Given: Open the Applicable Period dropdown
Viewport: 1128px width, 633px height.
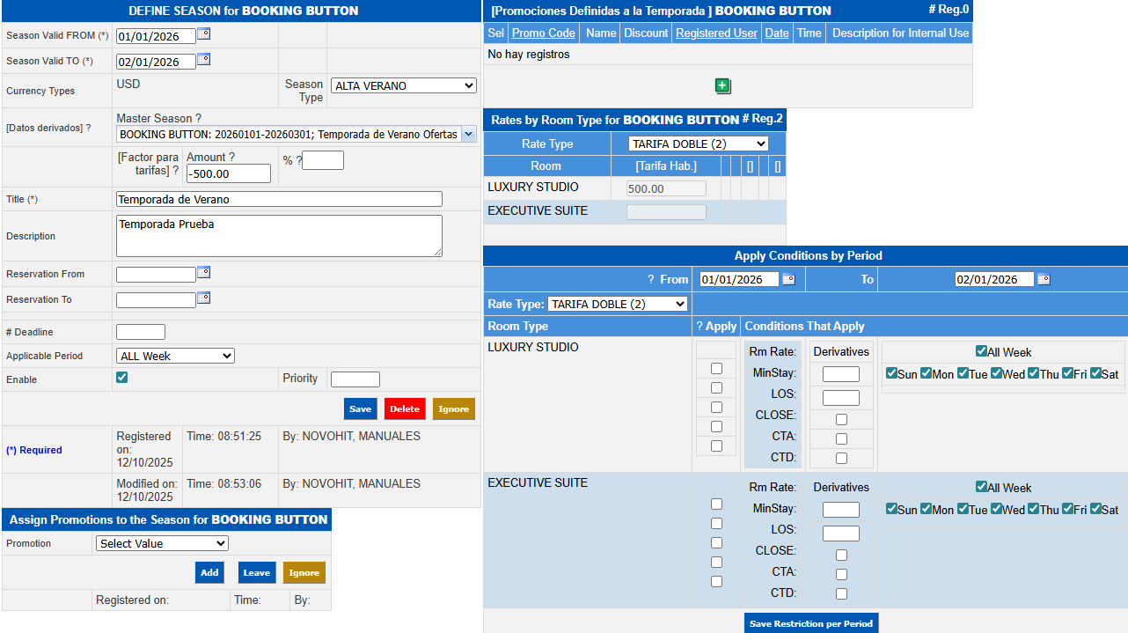Looking at the screenshot, I should (175, 356).
